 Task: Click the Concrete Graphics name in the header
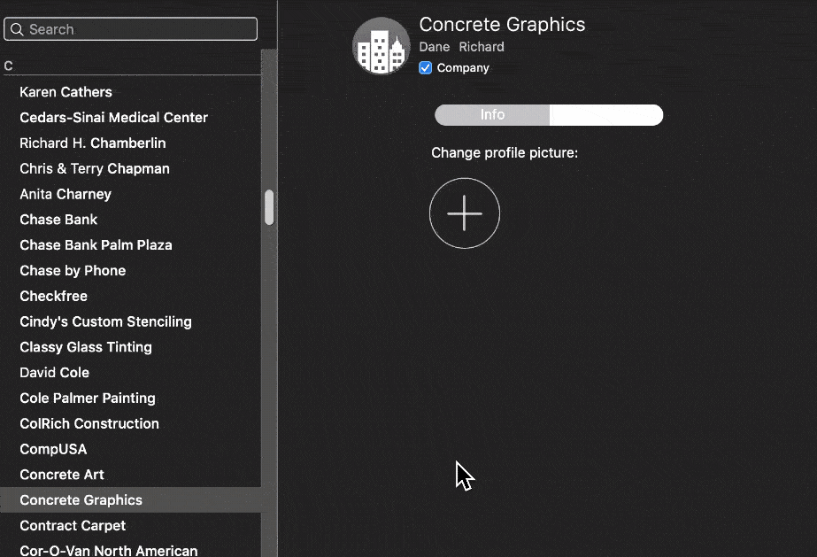(x=502, y=25)
